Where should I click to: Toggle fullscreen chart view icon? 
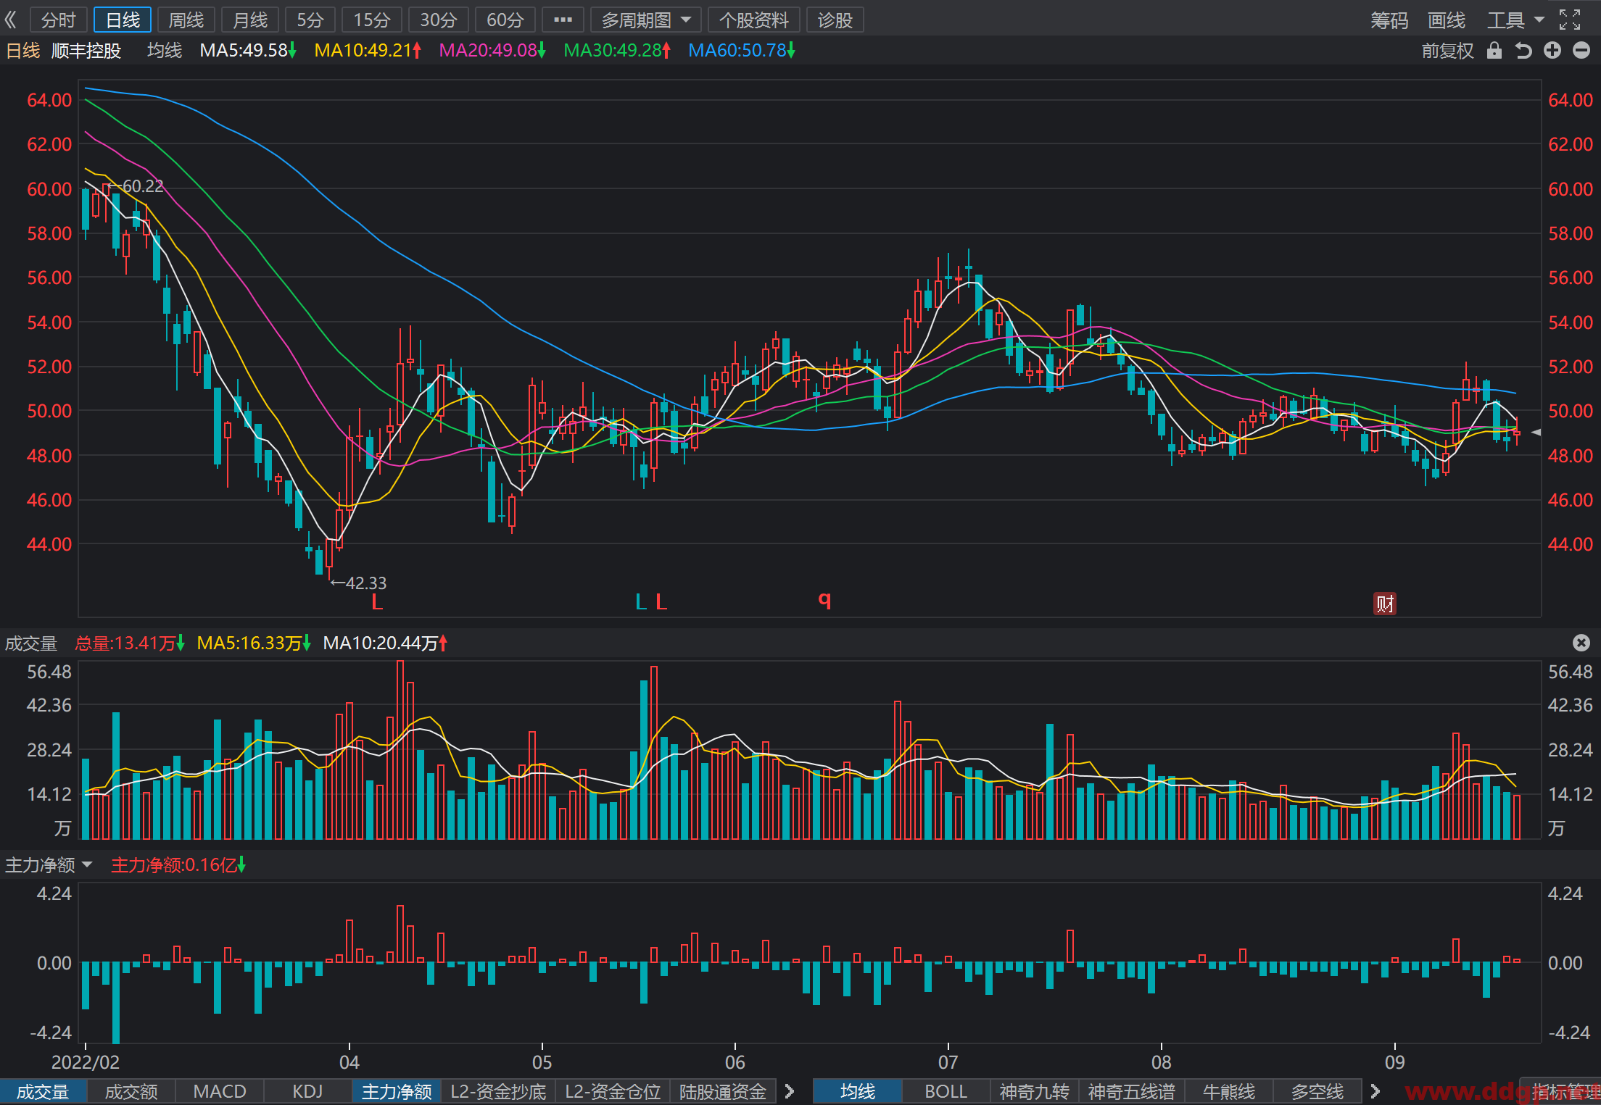(1570, 20)
